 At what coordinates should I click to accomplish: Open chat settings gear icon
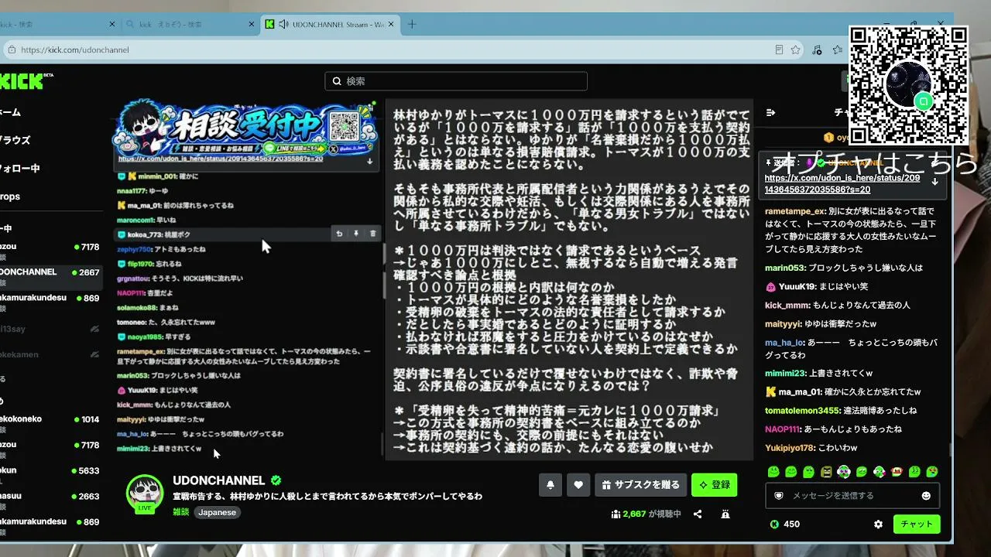click(878, 524)
